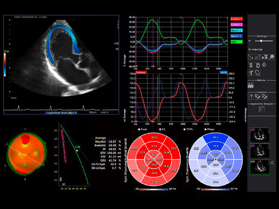Click the S systole icon in settings

point(251,66)
